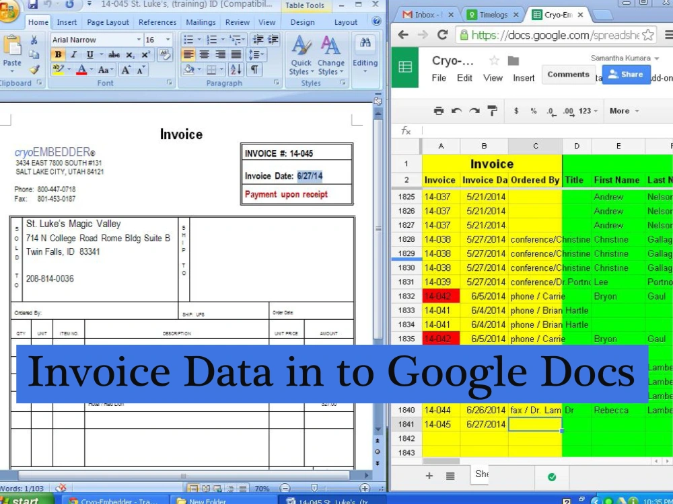Format as percent in Google Sheets
This screenshot has height=504, width=673.
pos(534,111)
